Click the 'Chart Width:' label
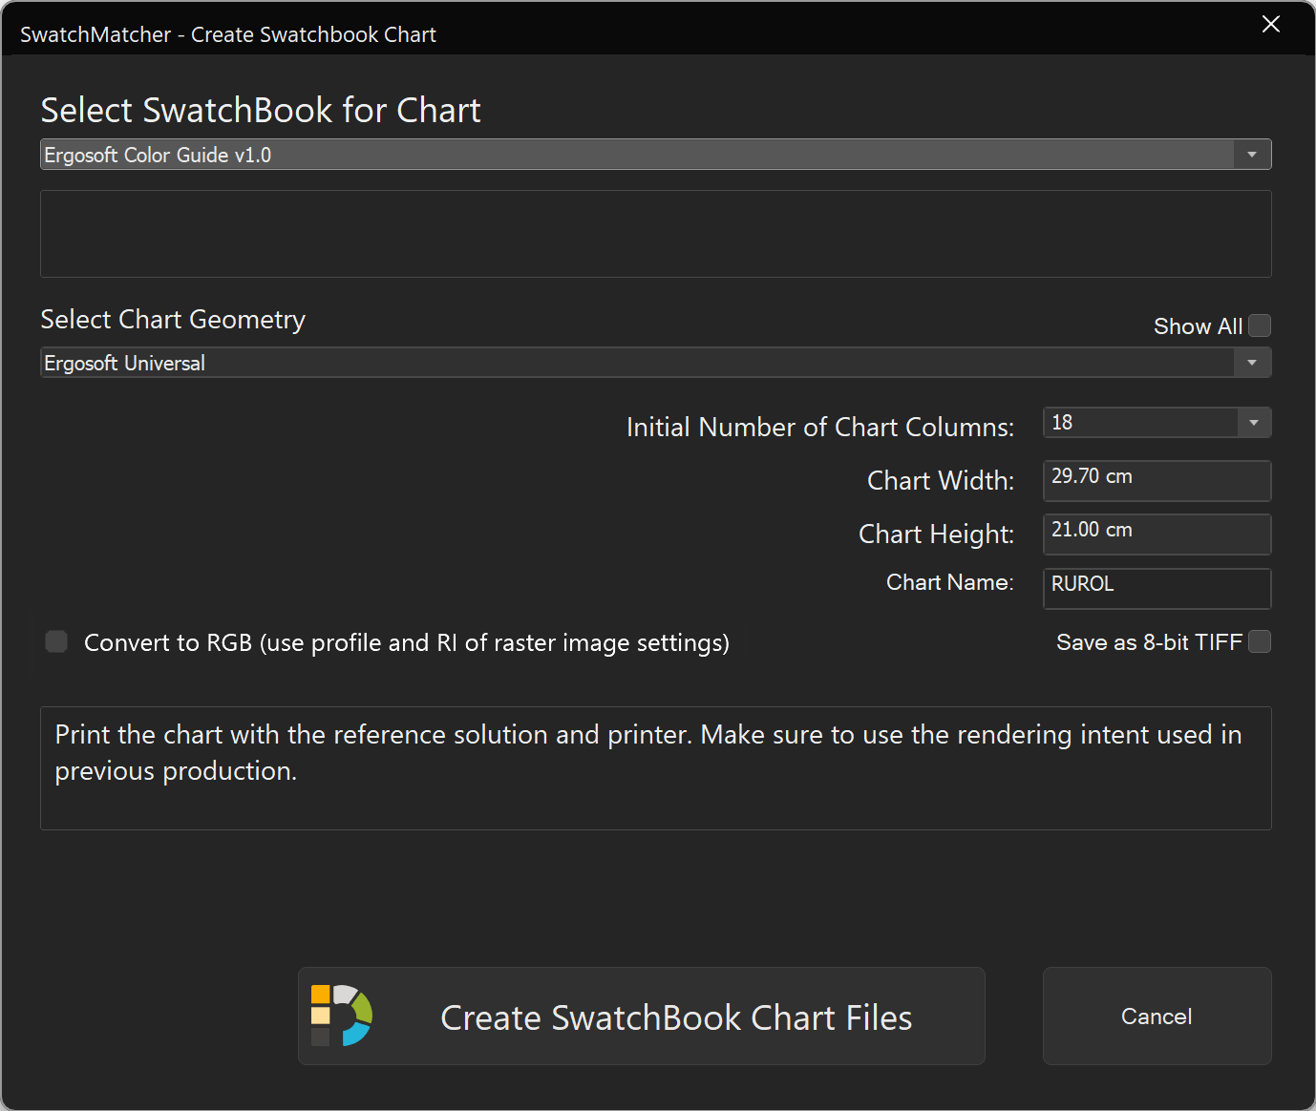1316x1111 pixels. pyautogui.click(x=941, y=480)
